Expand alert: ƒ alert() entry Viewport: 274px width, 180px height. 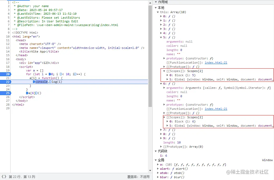click(x=158, y=168)
